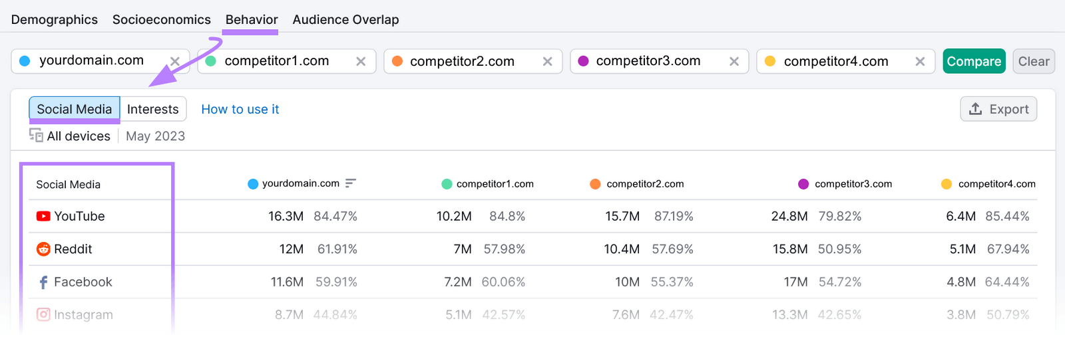Remove competitor1.com using its X icon
This screenshot has width=1065, height=337.
click(x=361, y=61)
